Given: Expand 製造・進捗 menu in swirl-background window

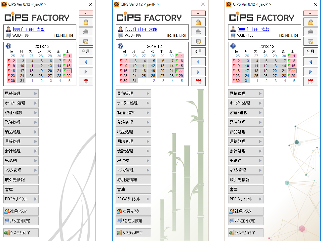Looking at the screenshot, I should click(21, 113).
